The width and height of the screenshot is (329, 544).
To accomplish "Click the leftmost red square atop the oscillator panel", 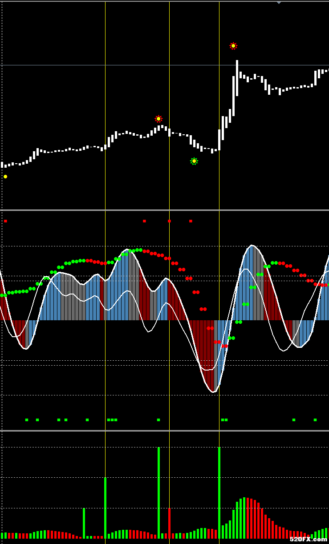I will [5, 221].
